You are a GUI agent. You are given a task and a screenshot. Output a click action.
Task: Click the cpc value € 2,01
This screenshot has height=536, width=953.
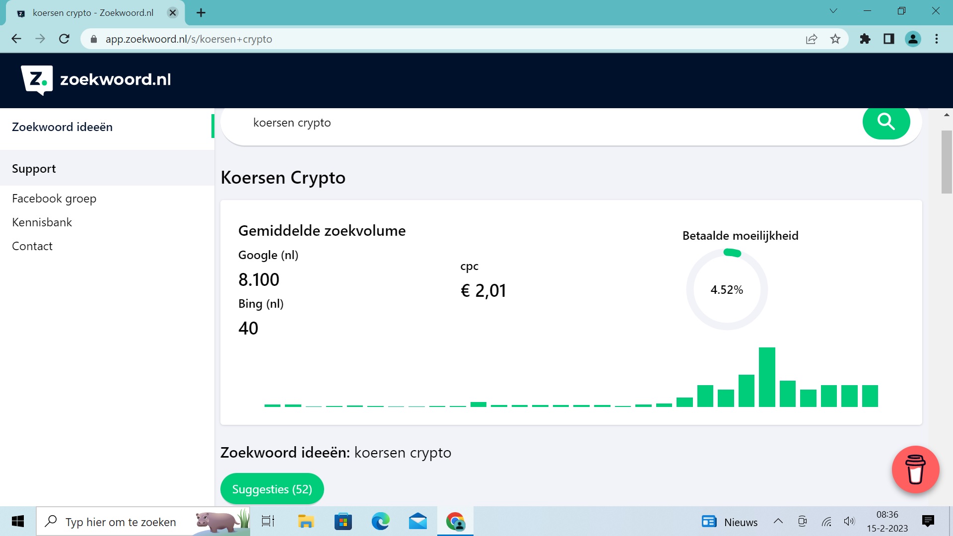point(483,290)
